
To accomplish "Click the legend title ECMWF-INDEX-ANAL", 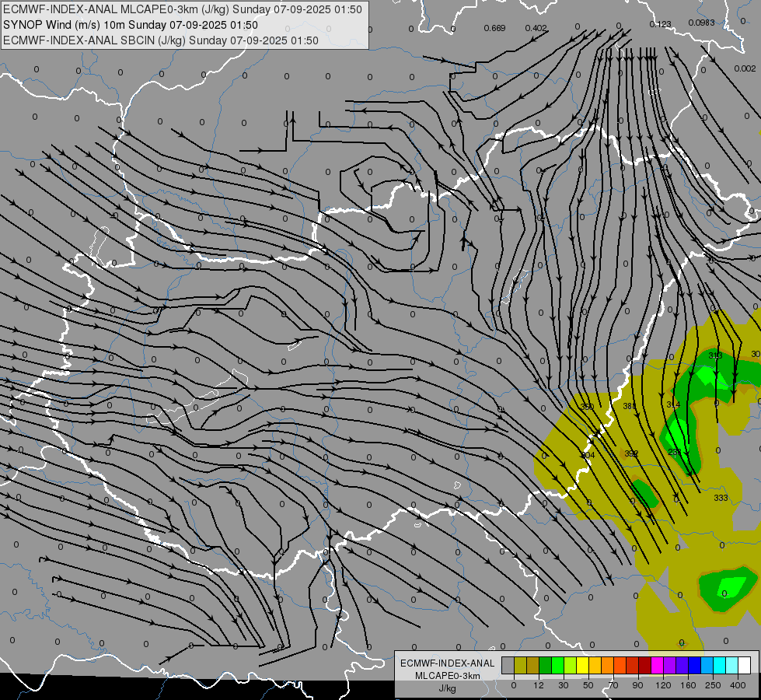I will tap(448, 663).
